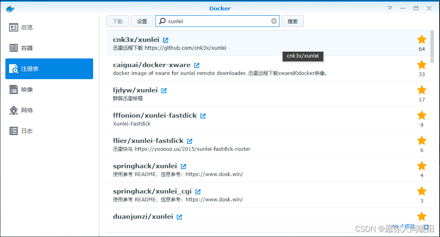
Task: Open external link for duanjunzi/xunlei
Action: pos(179,217)
